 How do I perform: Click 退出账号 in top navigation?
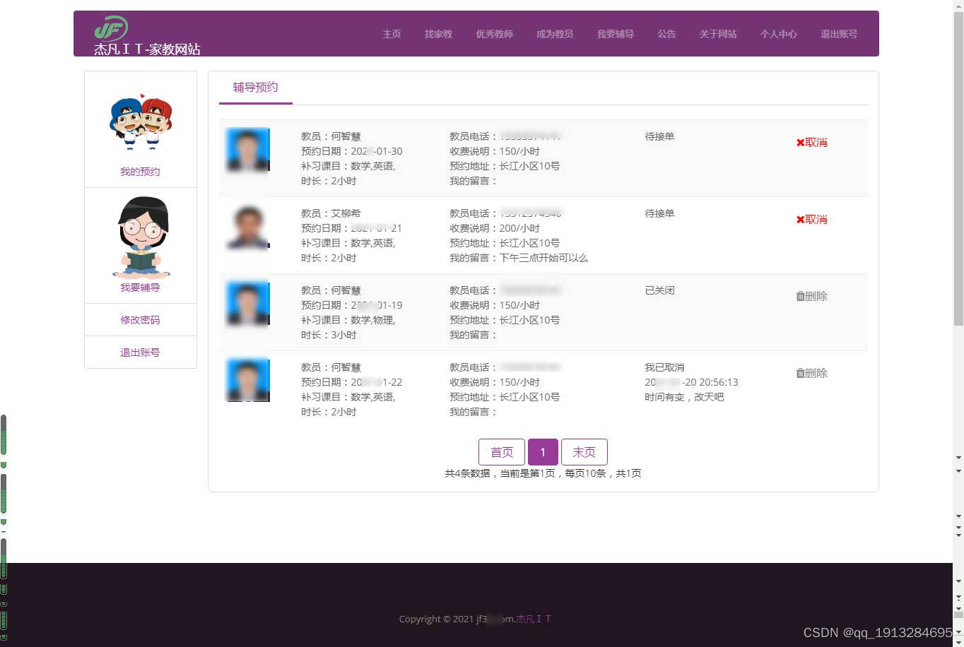[x=839, y=34]
